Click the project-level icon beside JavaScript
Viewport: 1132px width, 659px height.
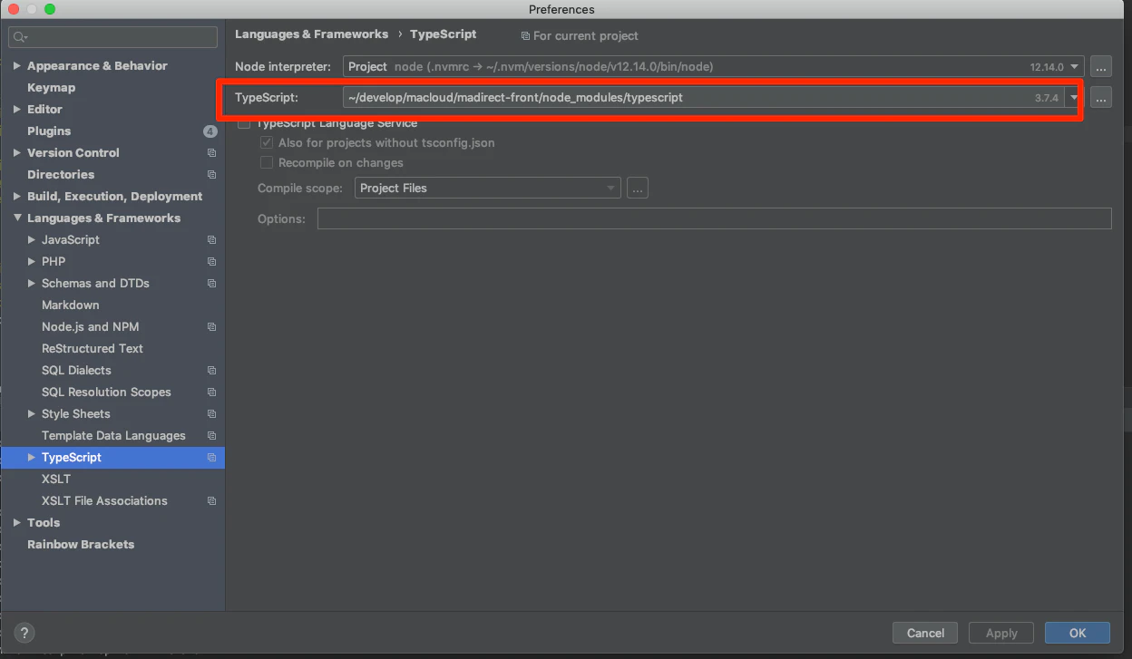pyautogui.click(x=211, y=240)
